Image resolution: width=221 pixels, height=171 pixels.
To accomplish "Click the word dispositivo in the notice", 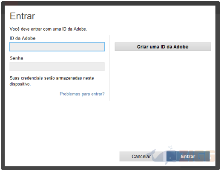I will [20, 84].
